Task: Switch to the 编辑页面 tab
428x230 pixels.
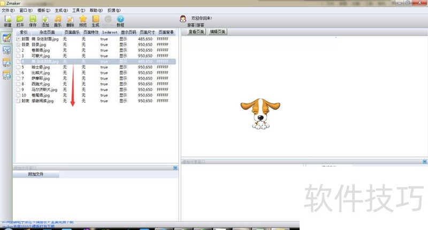Action: [218, 31]
